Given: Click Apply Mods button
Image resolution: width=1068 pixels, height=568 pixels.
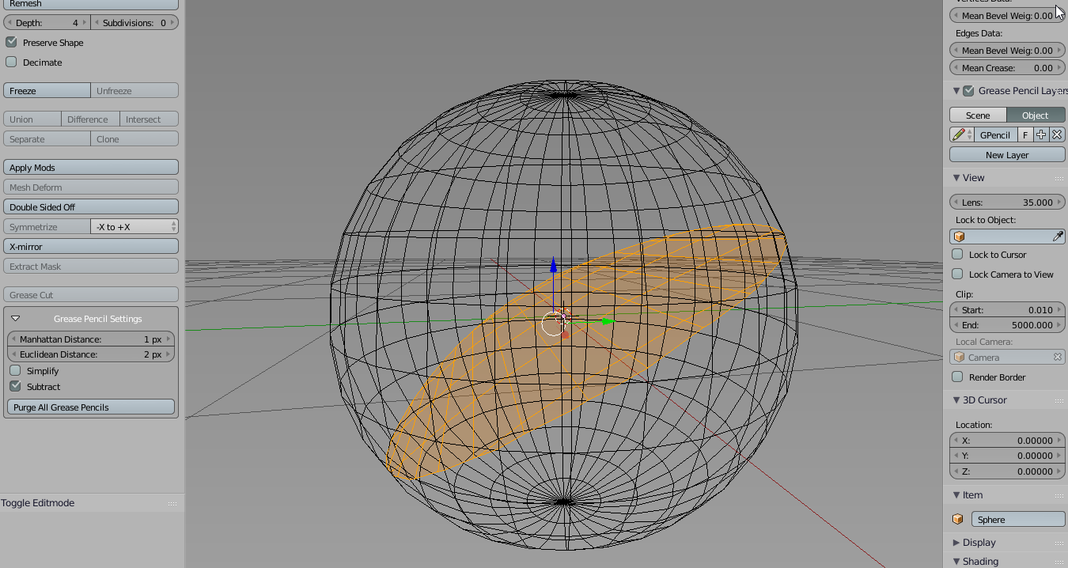Looking at the screenshot, I should tap(91, 168).
